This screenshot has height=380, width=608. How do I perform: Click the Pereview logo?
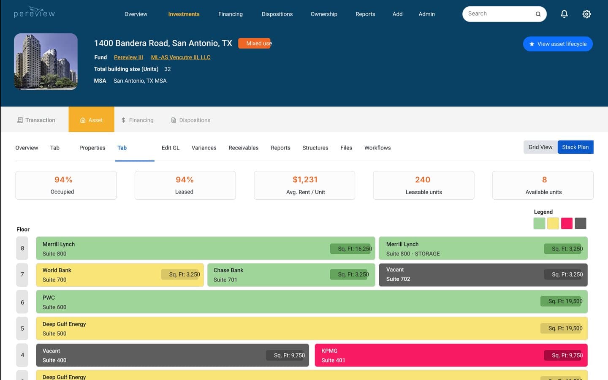(34, 12)
